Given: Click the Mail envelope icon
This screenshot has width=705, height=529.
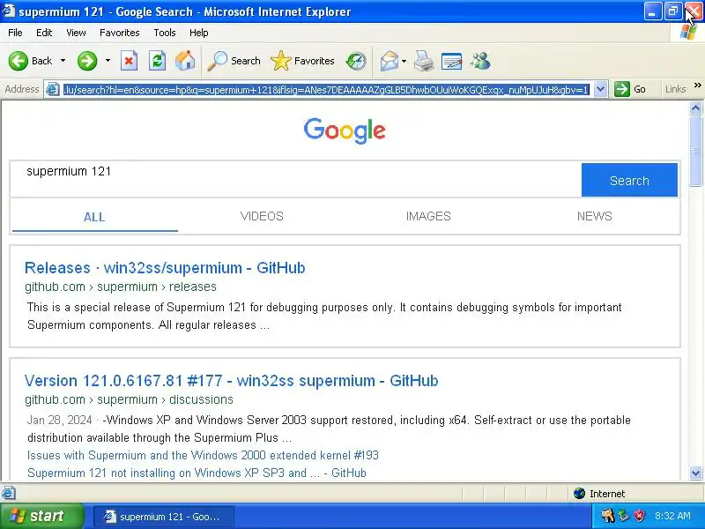Looking at the screenshot, I should (389, 61).
